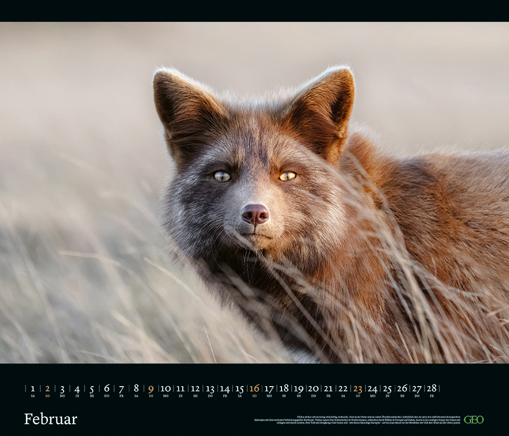The width and height of the screenshot is (509, 436).
Task: Select the orange Sunday date 23
Action: tap(358, 389)
